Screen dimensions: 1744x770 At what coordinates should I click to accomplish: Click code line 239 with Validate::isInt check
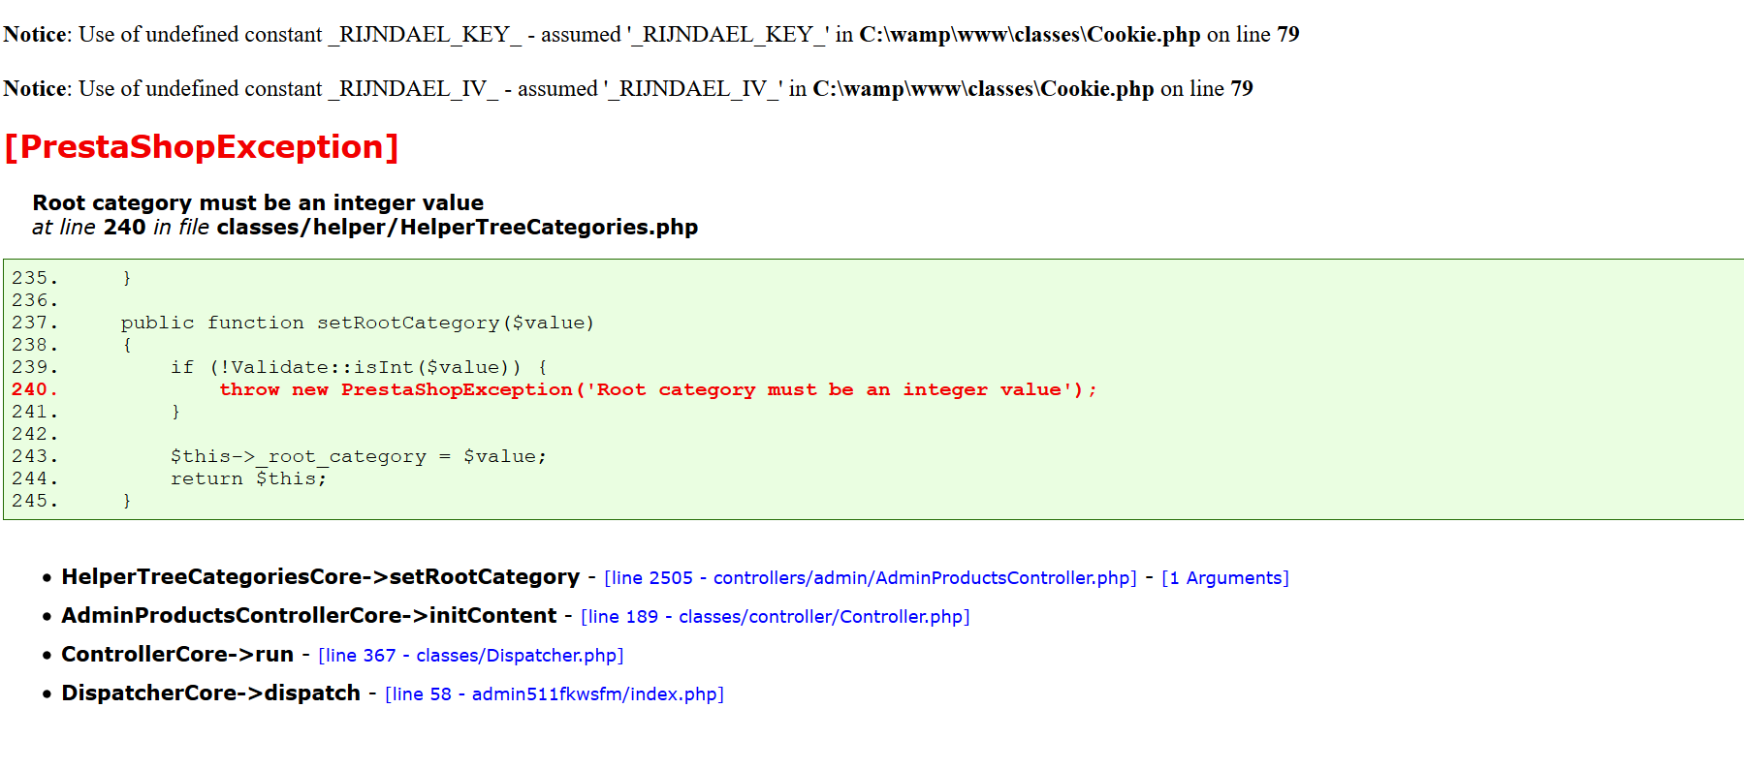point(359,367)
